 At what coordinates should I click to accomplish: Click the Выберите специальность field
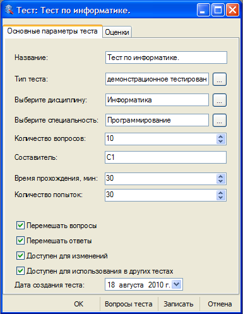[x=157, y=120]
